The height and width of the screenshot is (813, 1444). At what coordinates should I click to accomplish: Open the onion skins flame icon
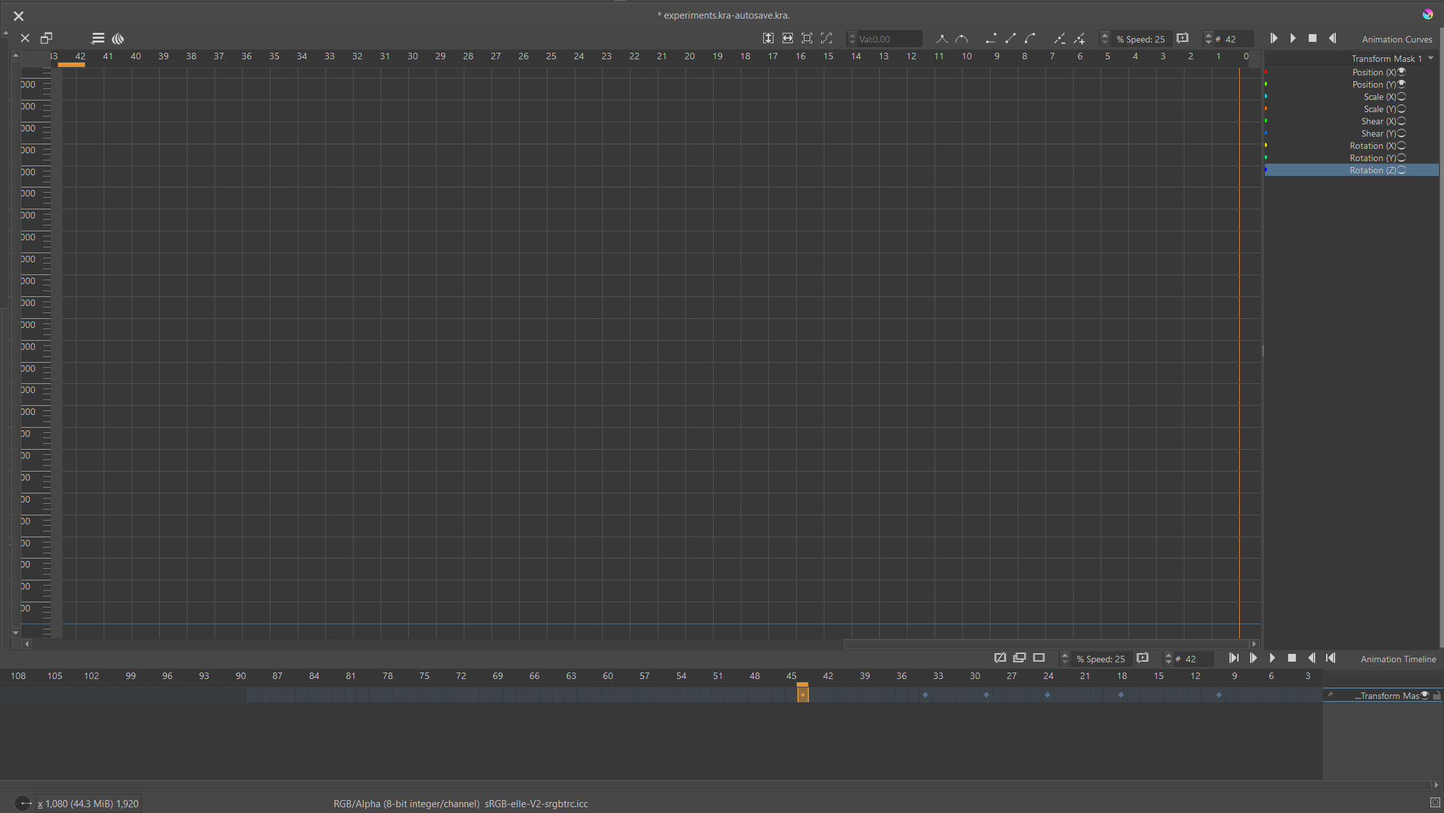click(x=118, y=39)
